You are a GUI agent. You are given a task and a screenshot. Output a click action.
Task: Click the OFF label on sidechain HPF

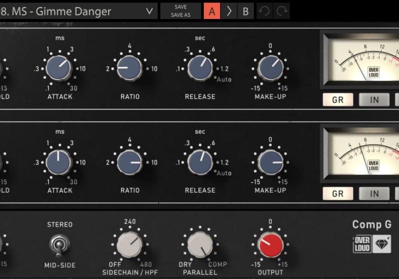coord(115,265)
